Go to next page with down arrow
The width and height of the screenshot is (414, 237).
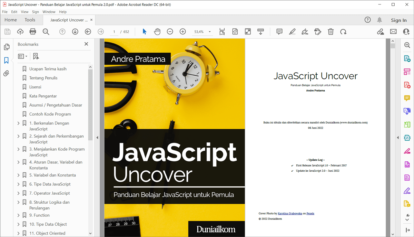point(75,32)
